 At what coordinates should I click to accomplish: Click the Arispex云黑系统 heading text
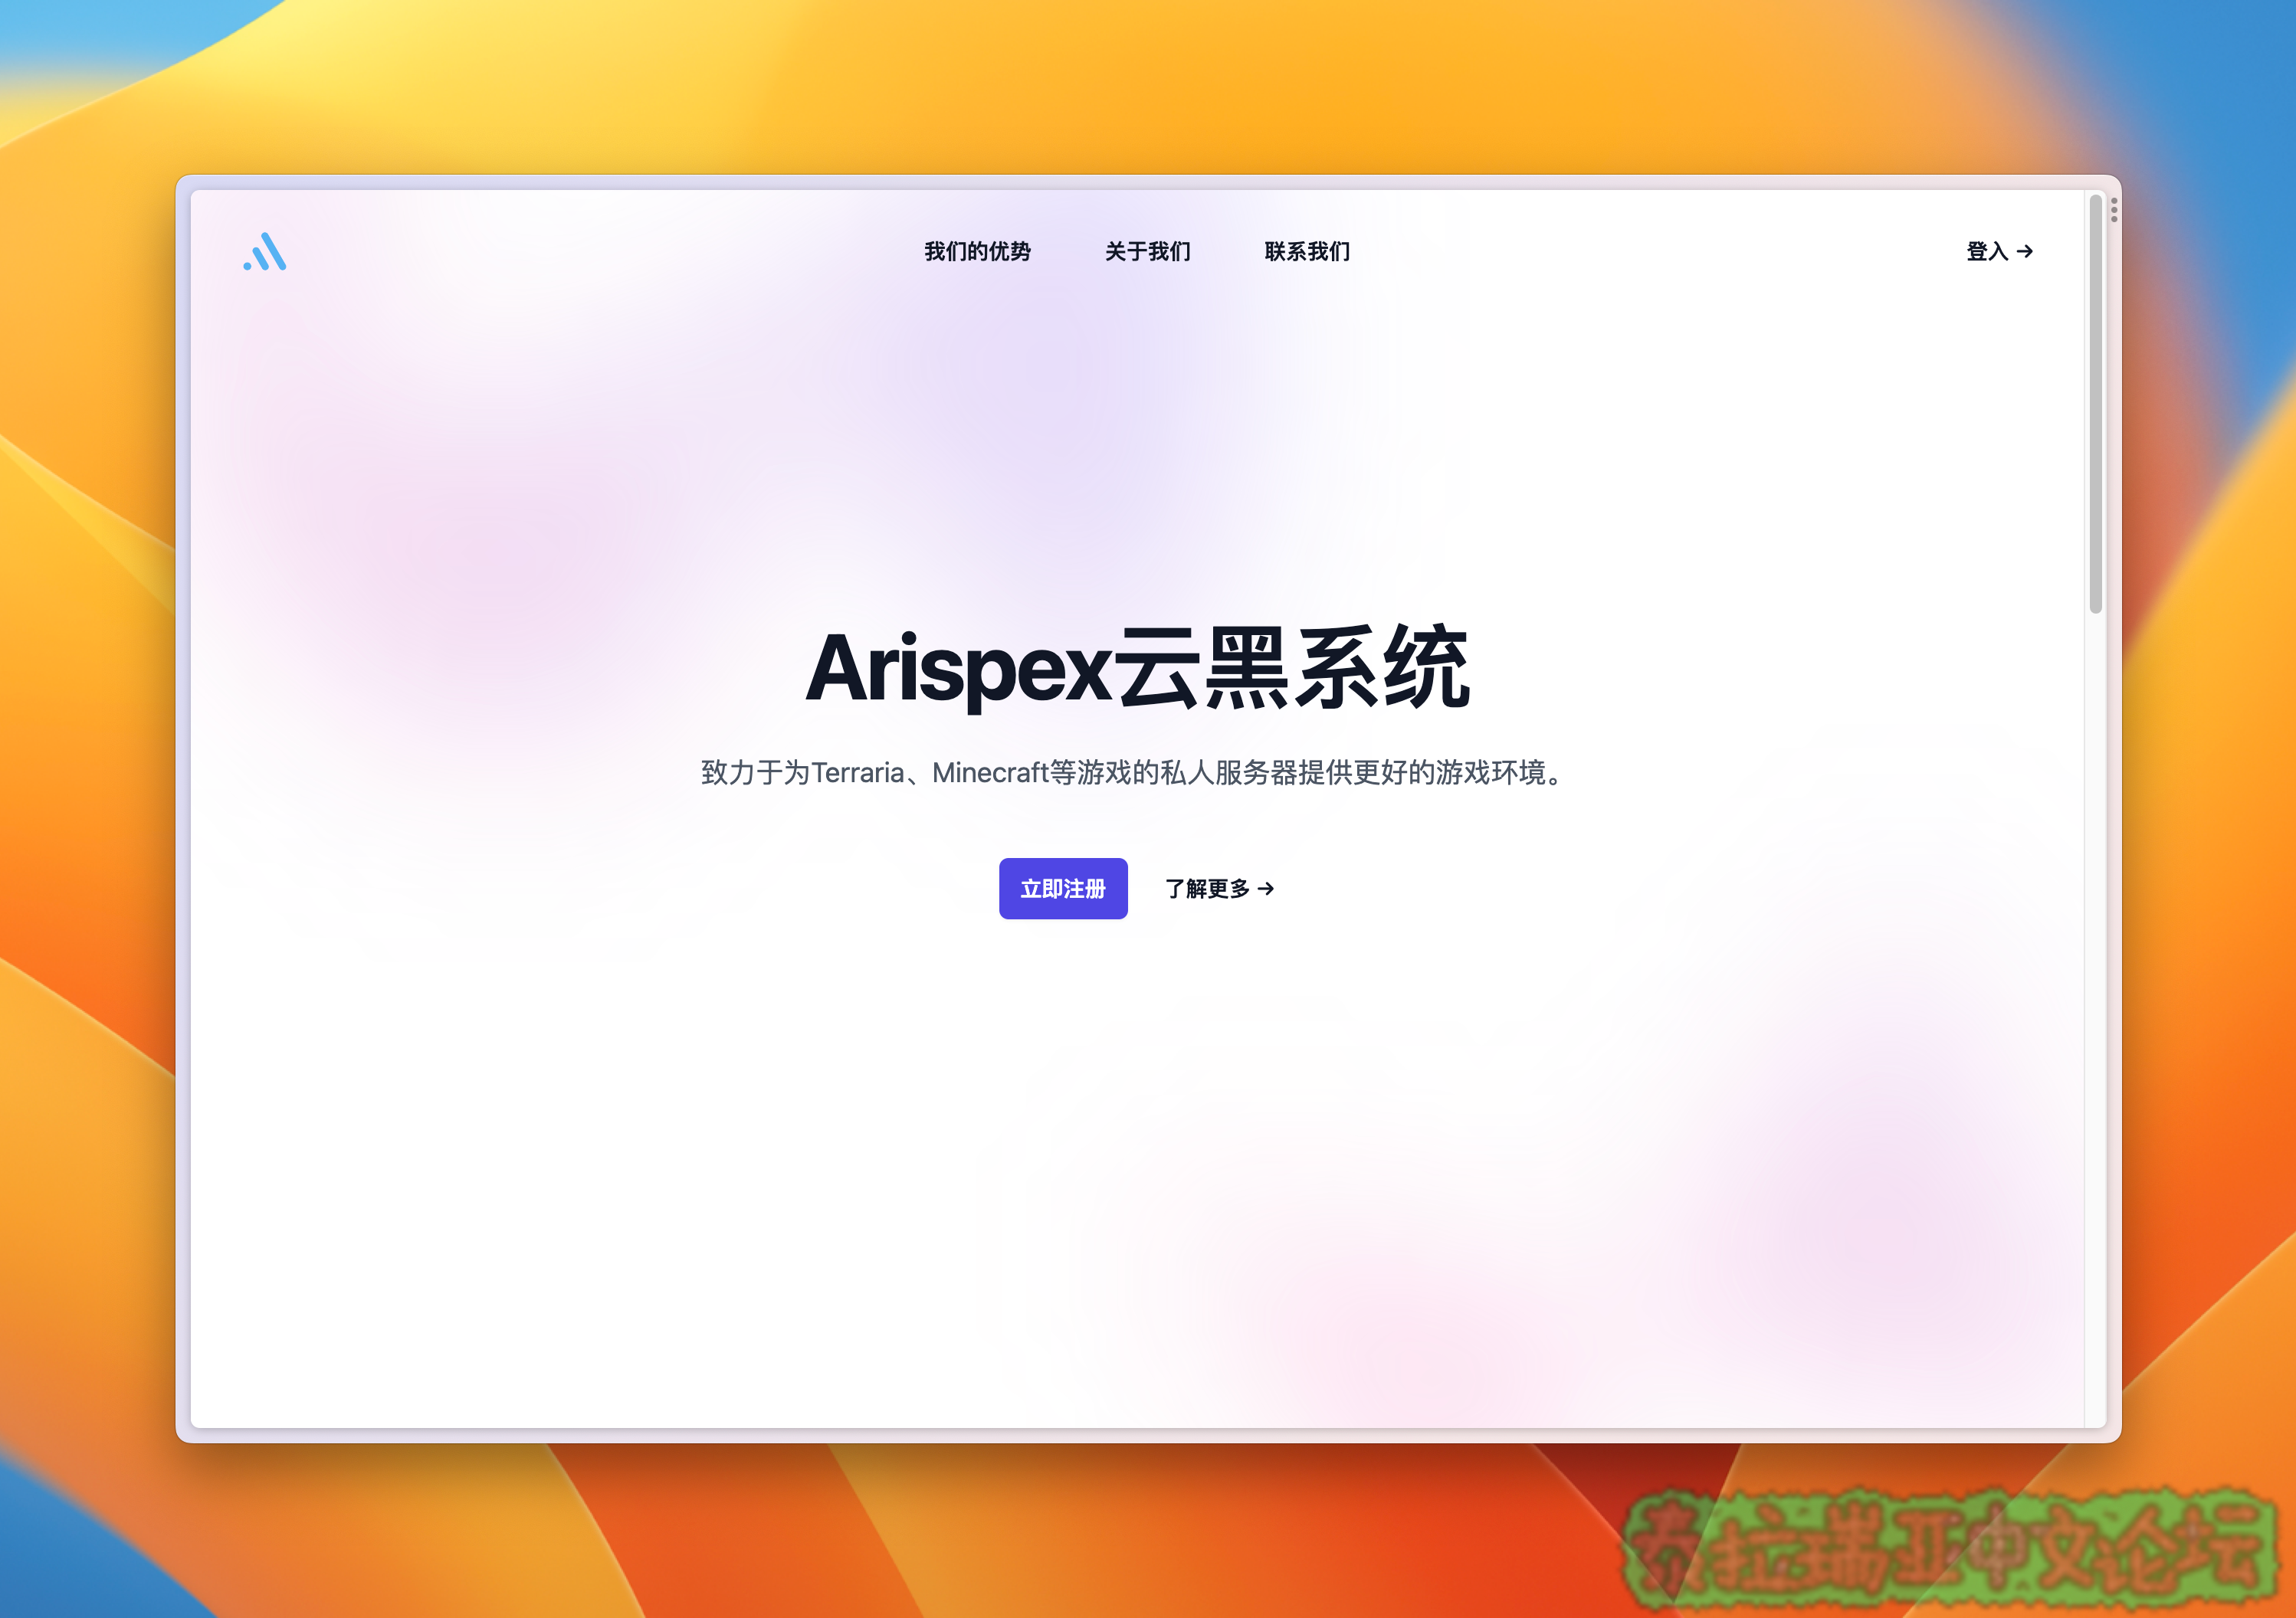pyautogui.click(x=1138, y=667)
